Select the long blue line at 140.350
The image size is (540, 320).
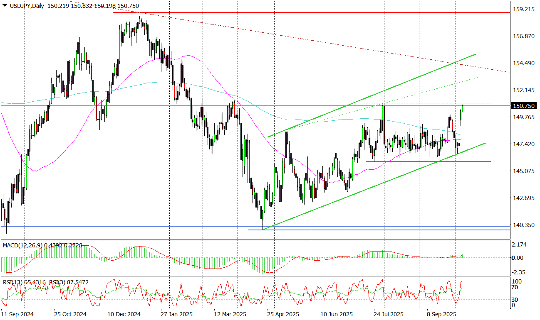click(125, 226)
